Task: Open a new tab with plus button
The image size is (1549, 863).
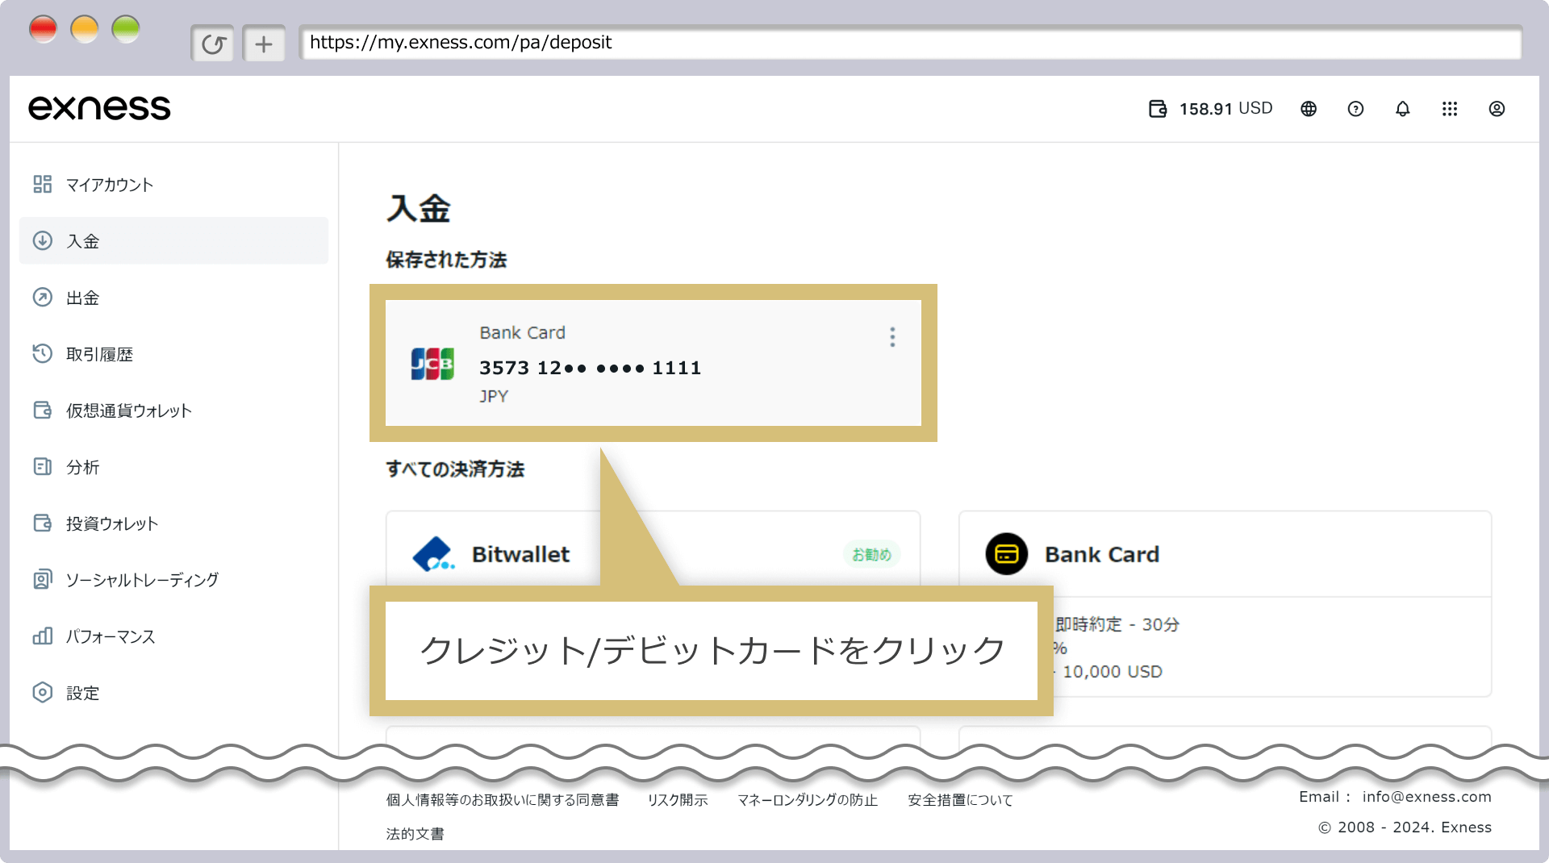Action: coord(264,44)
